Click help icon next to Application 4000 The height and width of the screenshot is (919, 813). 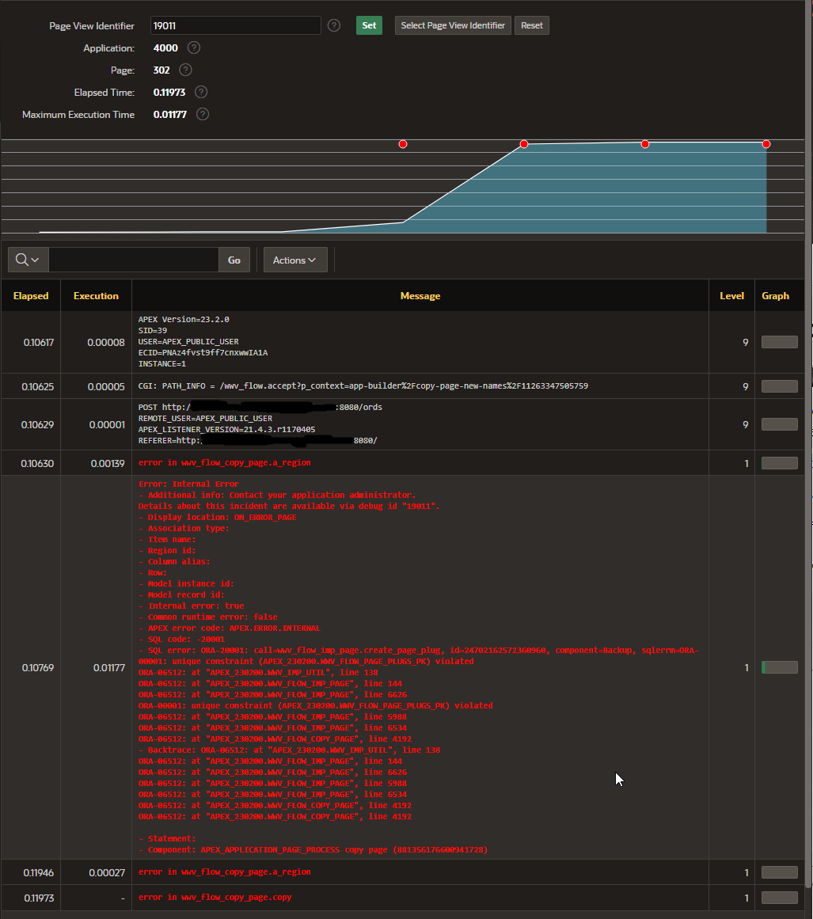coord(193,47)
